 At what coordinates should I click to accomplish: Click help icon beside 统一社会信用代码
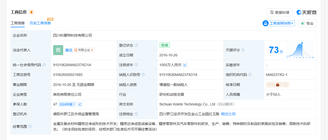(44, 65)
